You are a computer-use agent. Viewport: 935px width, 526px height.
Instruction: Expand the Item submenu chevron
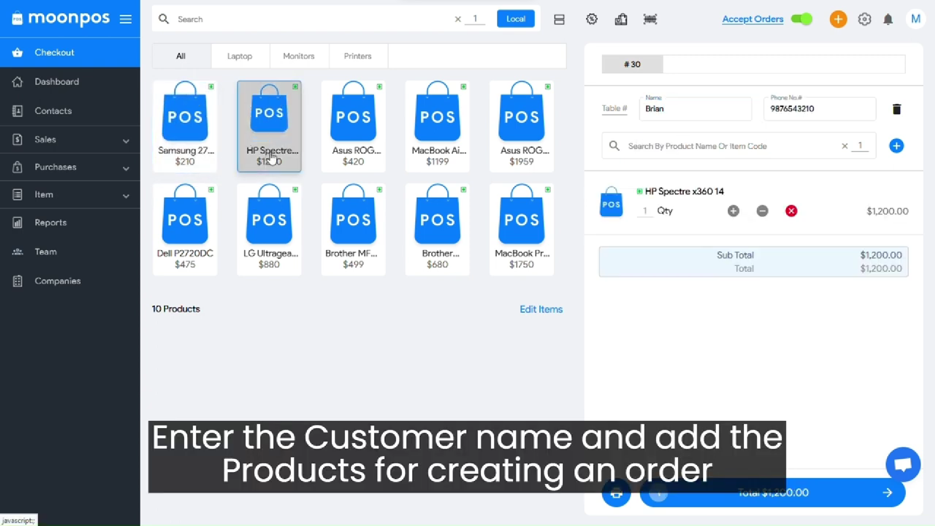click(x=126, y=196)
